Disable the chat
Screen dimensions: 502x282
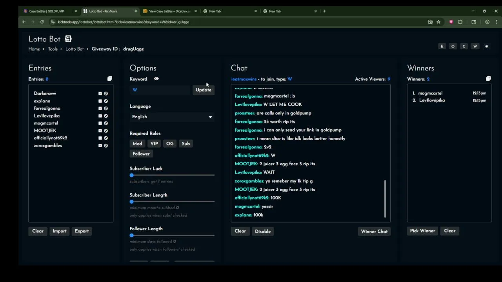pyautogui.click(x=263, y=231)
